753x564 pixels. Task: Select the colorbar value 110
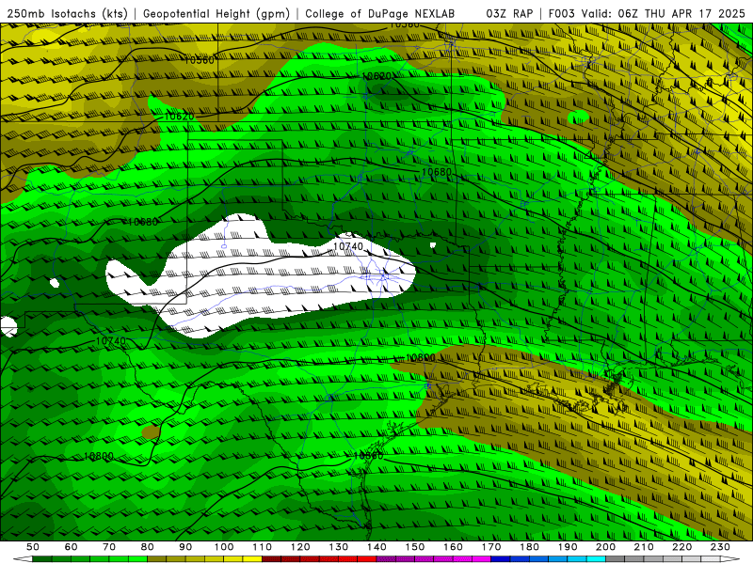[263, 547]
